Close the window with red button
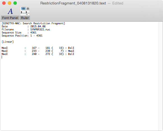This screenshot has width=163, height=131. [x=4, y=3]
